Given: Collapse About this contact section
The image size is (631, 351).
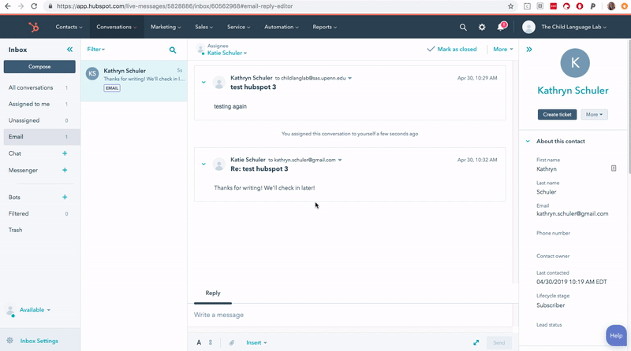Looking at the screenshot, I should pyautogui.click(x=528, y=142).
